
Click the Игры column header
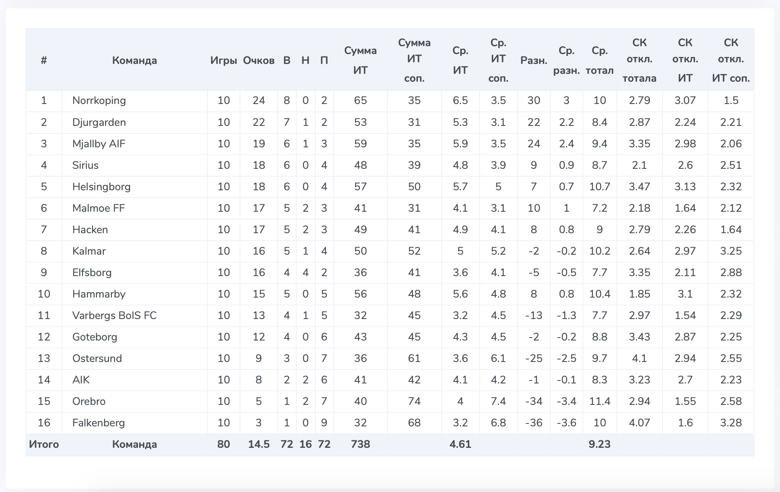click(x=224, y=61)
